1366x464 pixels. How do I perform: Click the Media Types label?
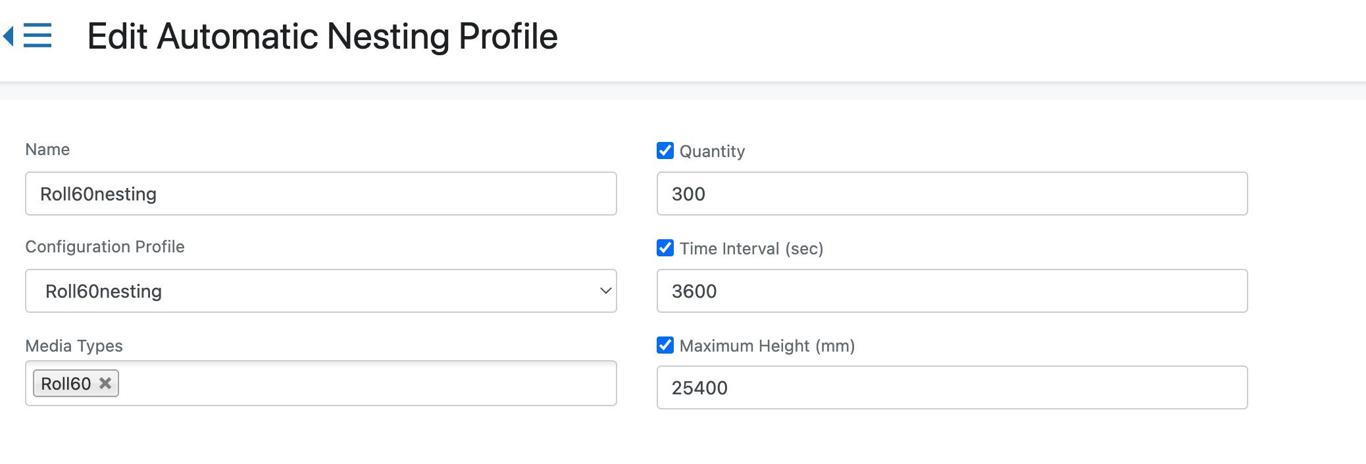(74, 346)
